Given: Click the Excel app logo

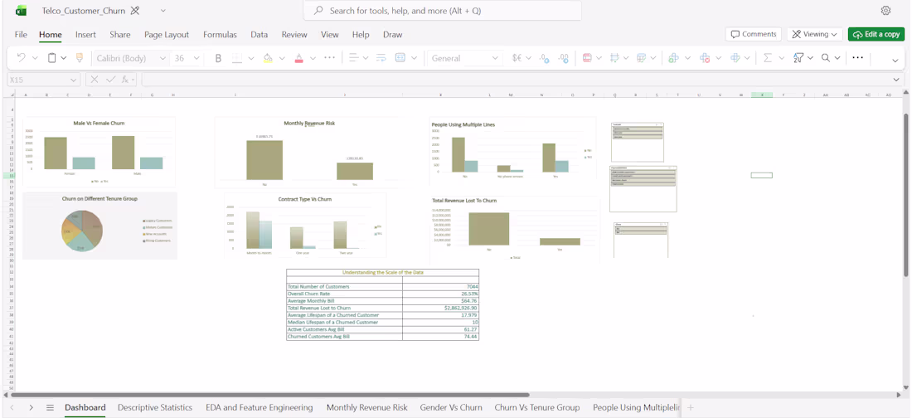Looking at the screenshot, I should click(x=21, y=11).
